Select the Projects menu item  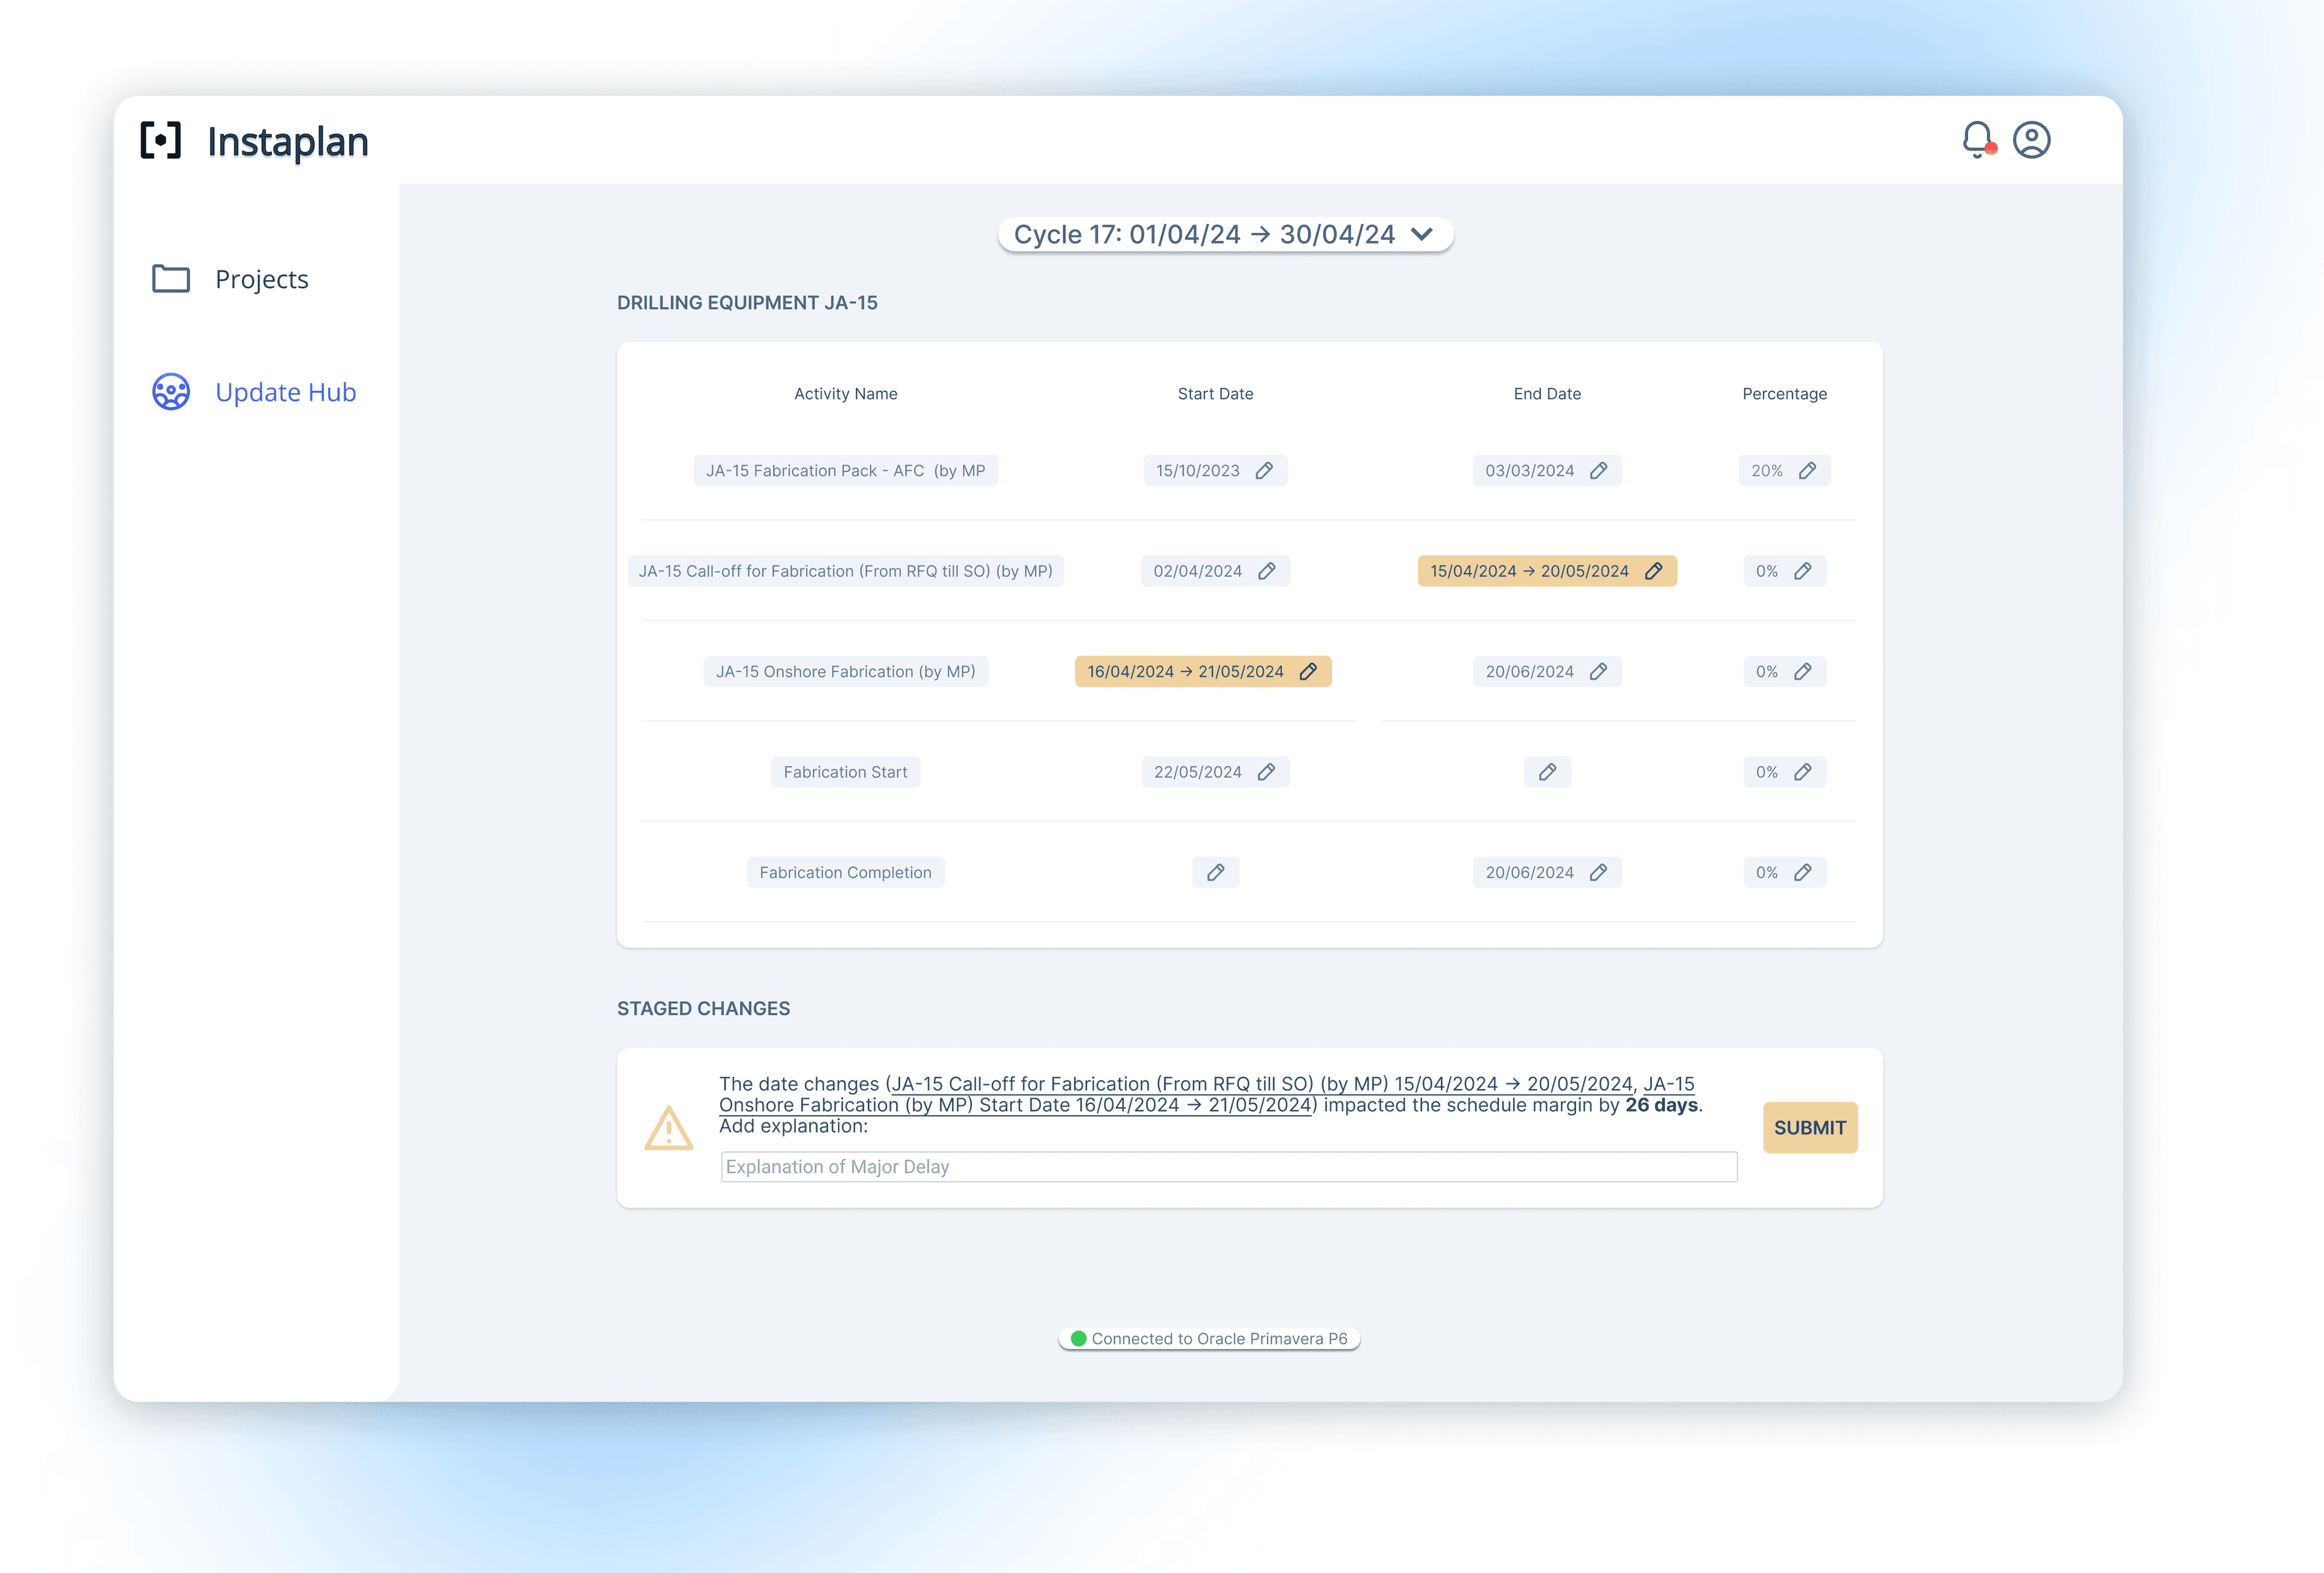260,277
